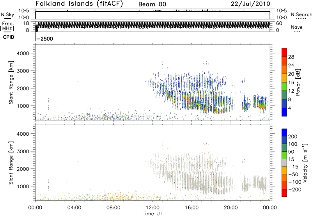The image size is (312, 216).
Task: Click the "08:00" time tick label
Action: (113, 208)
